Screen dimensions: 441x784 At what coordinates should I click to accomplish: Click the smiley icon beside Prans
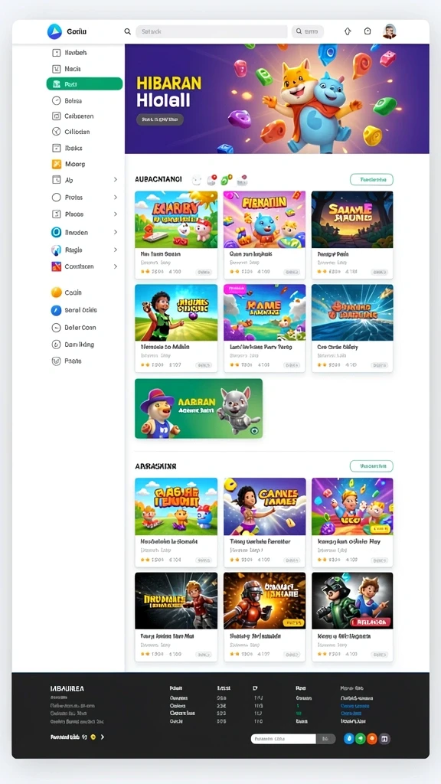(56, 361)
